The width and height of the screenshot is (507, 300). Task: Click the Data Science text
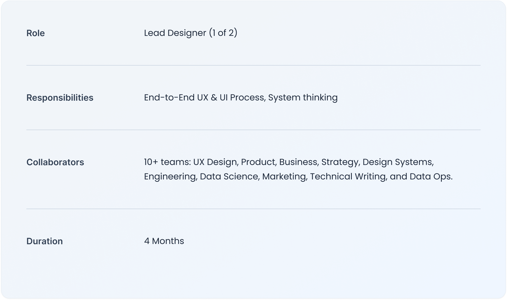pyautogui.click(x=229, y=176)
